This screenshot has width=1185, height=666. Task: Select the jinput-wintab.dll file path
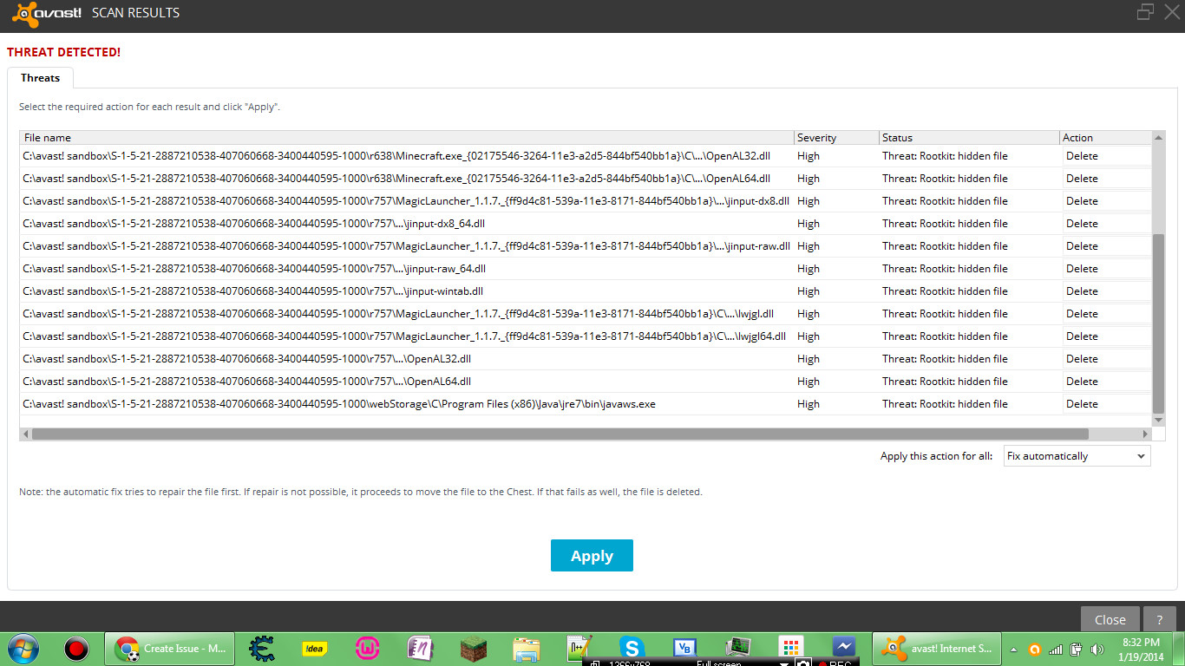[x=253, y=291]
